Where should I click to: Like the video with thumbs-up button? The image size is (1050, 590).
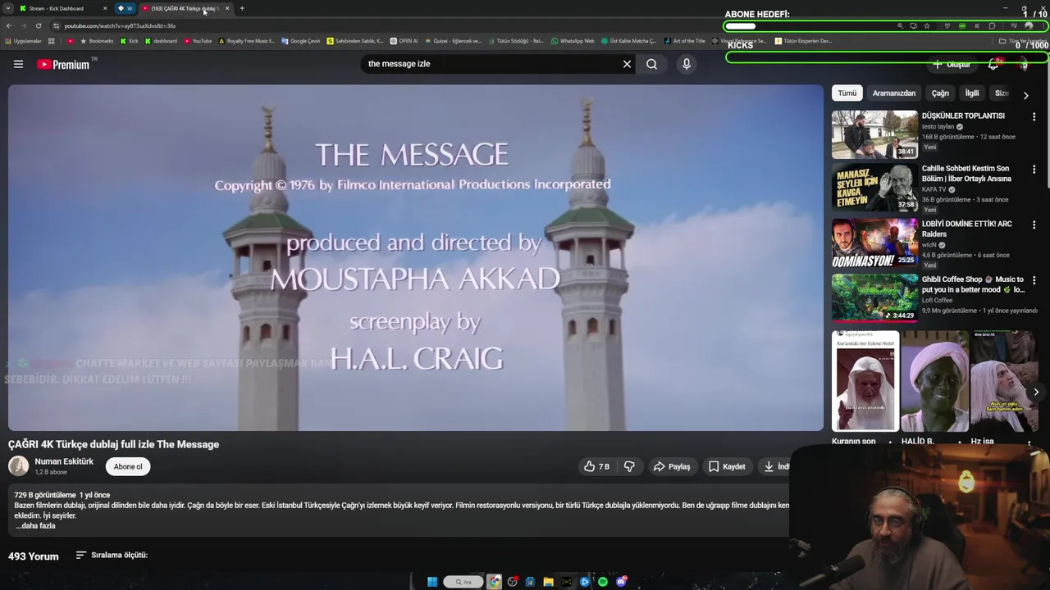coord(596,466)
